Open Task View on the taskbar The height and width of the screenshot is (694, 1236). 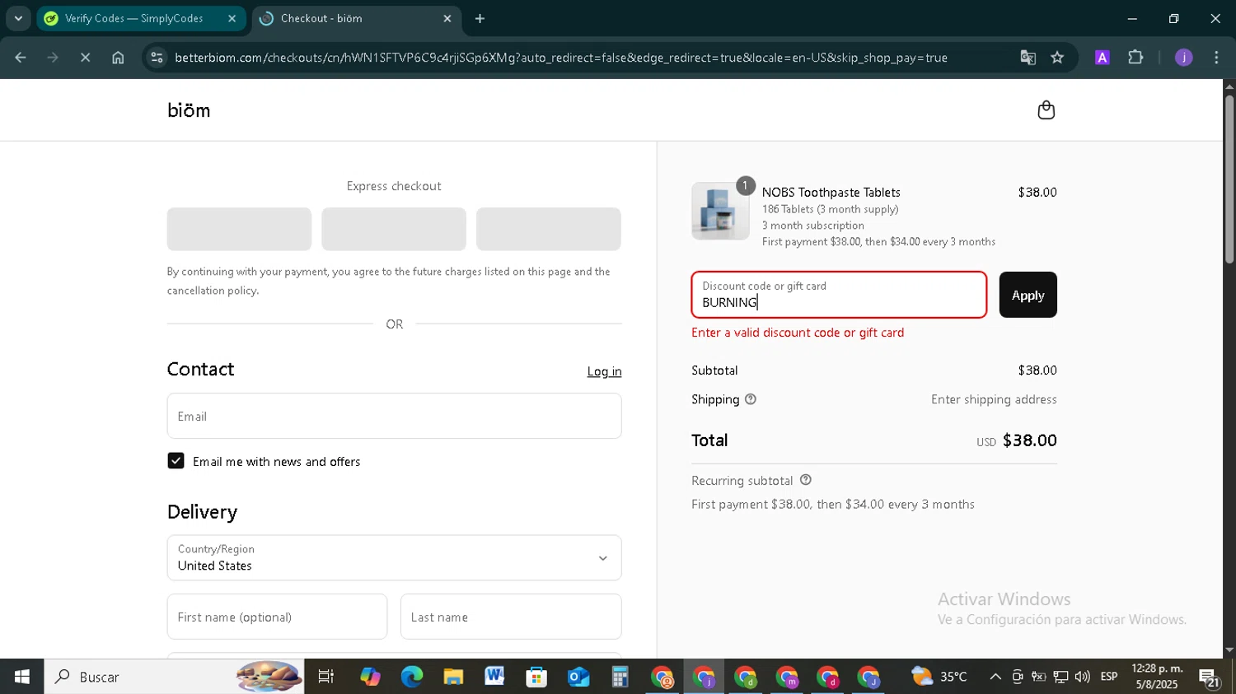point(326,677)
